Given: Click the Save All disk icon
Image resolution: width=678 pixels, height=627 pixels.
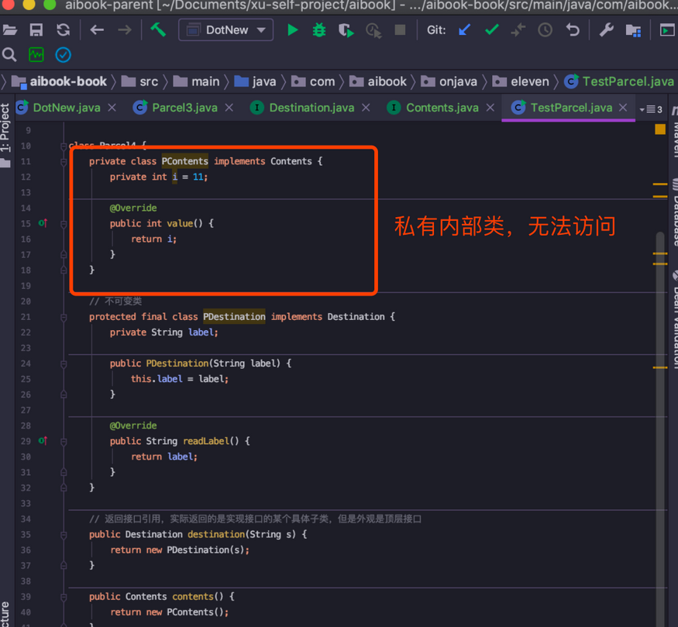Looking at the screenshot, I should pos(36,30).
